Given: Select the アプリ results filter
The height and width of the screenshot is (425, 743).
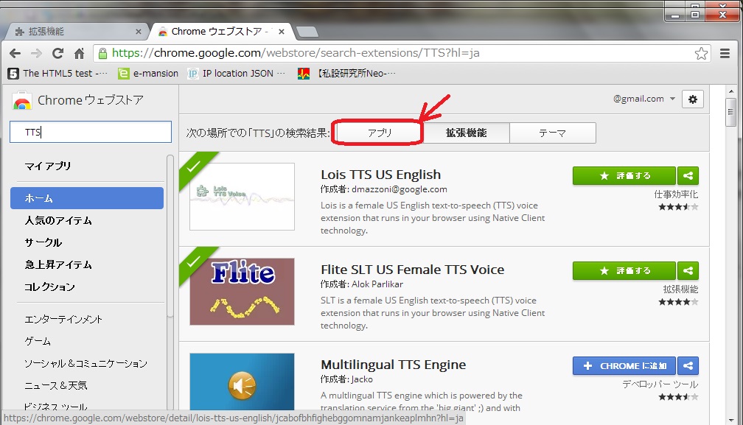Looking at the screenshot, I should click(x=380, y=133).
